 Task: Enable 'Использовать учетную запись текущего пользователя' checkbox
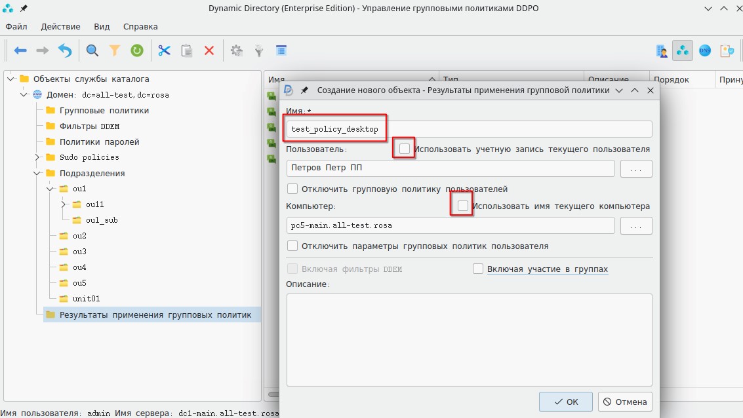[x=405, y=149]
